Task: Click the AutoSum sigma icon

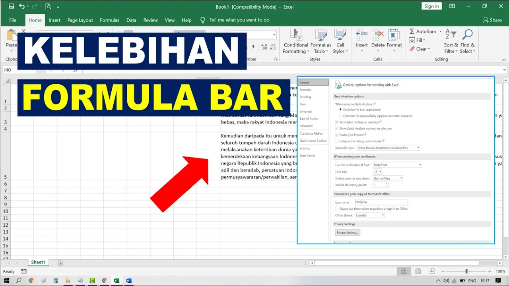Action: point(412,31)
